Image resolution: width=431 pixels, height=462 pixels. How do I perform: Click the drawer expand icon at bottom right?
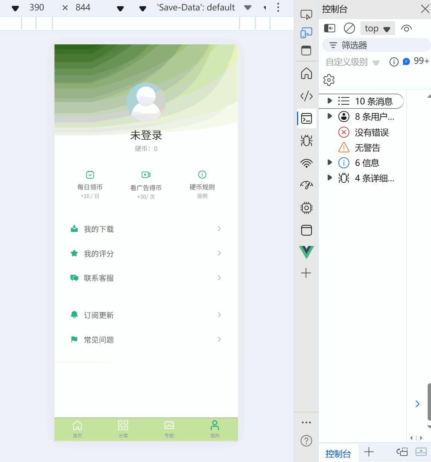421,452
